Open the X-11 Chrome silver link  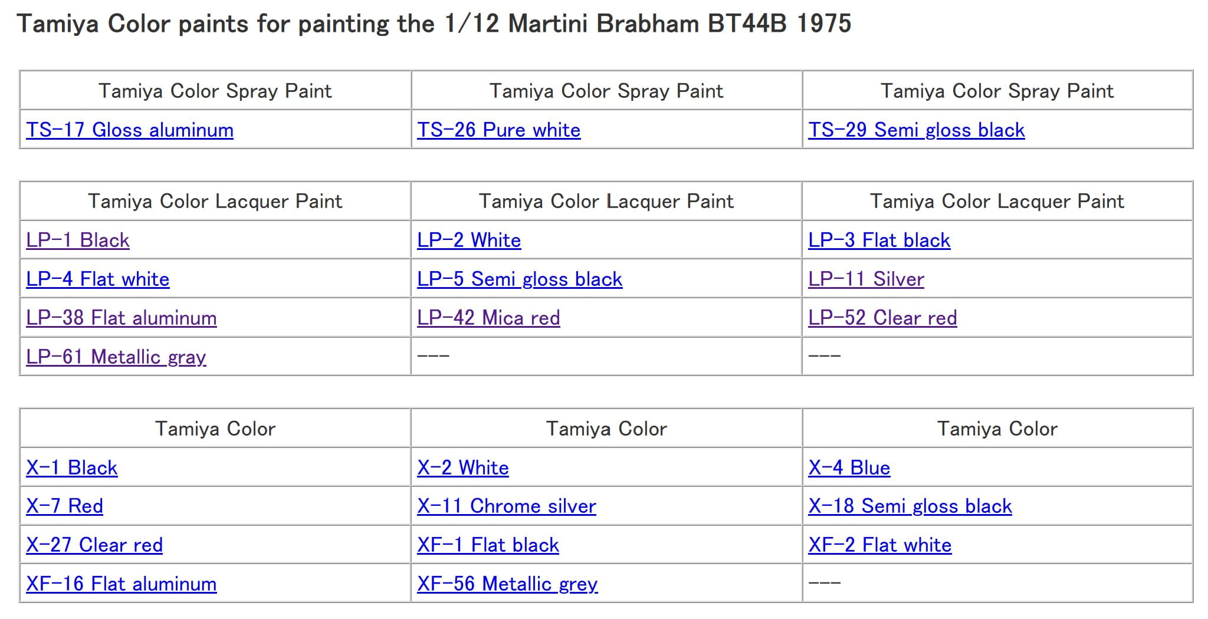click(x=506, y=506)
